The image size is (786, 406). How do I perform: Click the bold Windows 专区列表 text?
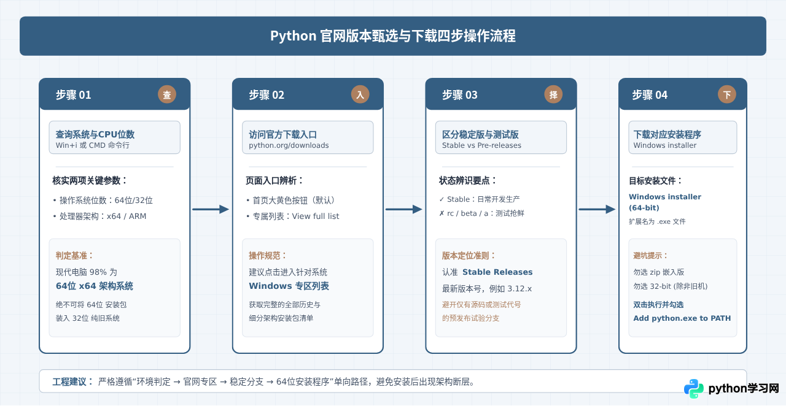(289, 286)
